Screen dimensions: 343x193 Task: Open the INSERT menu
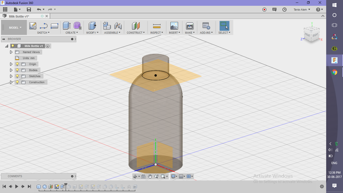tap(175, 33)
